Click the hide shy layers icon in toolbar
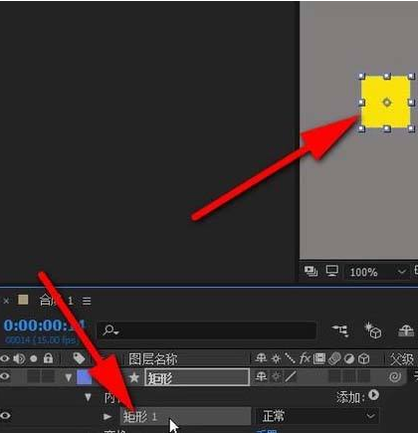The height and width of the screenshot is (434, 418). [406, 330]
